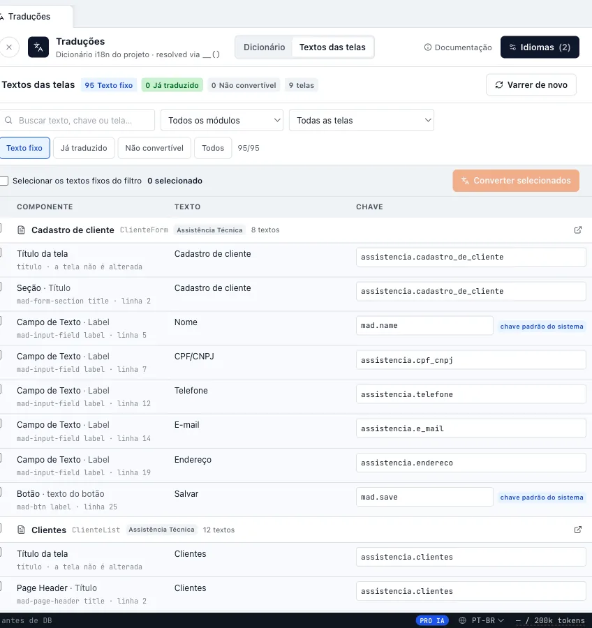The height and width of the screenshot is (628, 592).
Task: Toggle checkbox for Page Header · Título row
Action: (1, 586)
